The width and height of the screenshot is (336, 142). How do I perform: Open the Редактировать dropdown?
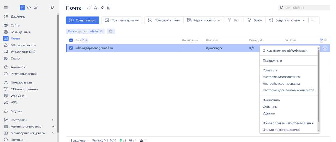204,20
